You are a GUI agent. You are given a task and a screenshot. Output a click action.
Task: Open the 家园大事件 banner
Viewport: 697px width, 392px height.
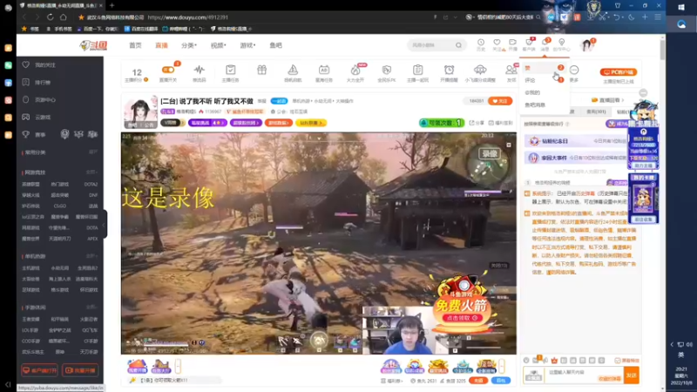576,158
